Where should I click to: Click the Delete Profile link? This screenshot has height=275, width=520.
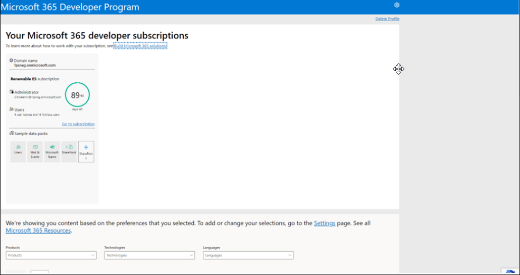(x=387, y=19)
